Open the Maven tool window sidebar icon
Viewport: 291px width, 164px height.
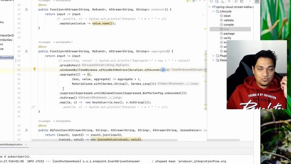tap(257, 1)
